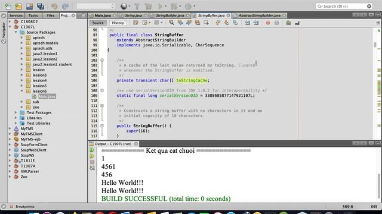Click the History view button
The height and width of the screenshot is (214, 382).
tap(118, 23)
